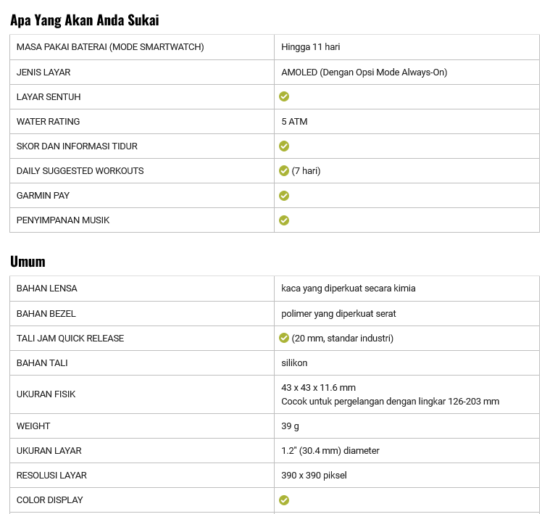Click the "silikon" strap material value

(x=294, y=362)
